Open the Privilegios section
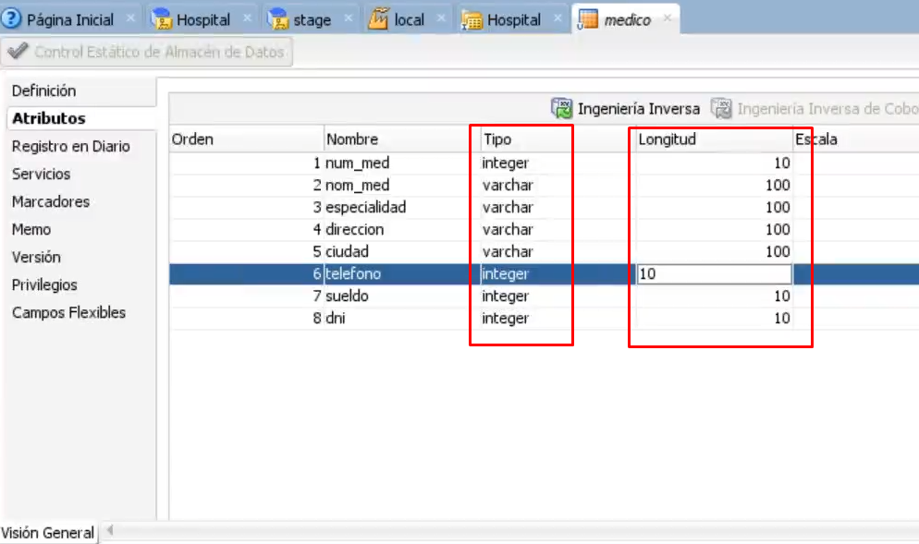Screen dimensions: 919x544 (x=44, y=284)
